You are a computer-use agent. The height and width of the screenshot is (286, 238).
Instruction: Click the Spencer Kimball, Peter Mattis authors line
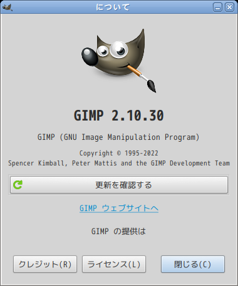coord(119,163)
